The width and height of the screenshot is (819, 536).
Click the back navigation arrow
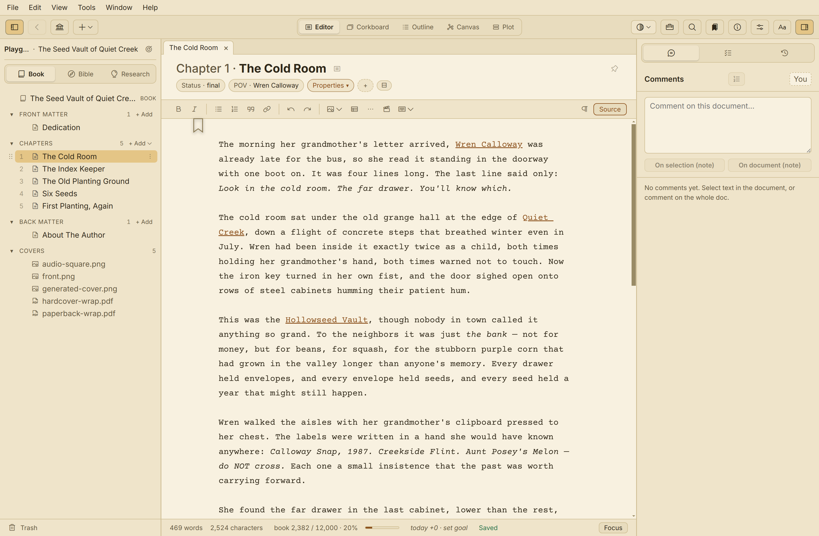coord(37,27)
